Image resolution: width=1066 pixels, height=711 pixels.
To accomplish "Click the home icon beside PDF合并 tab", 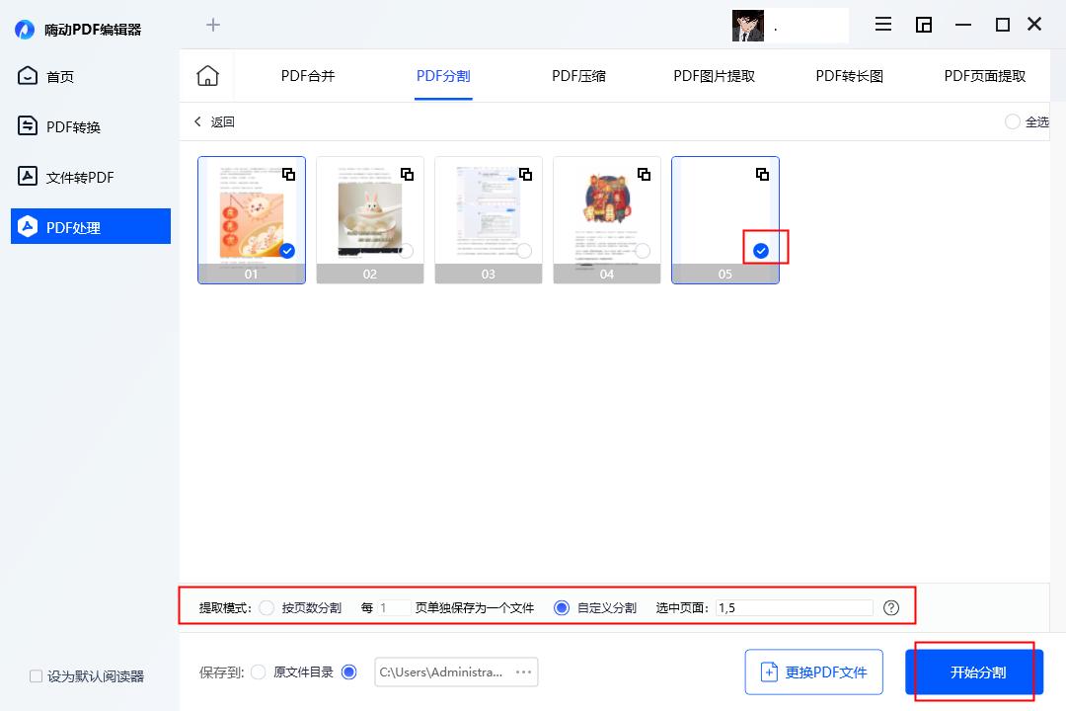I will [x=207, y=74].
